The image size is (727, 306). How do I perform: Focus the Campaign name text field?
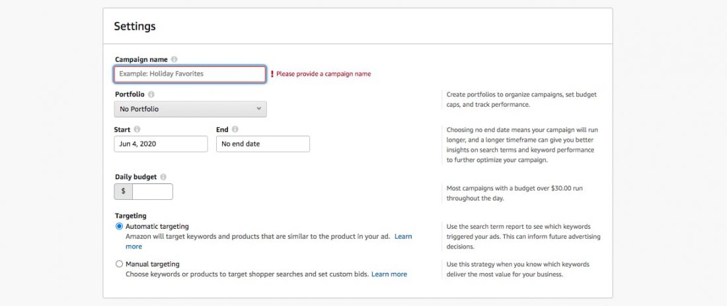tap(190, 74)
